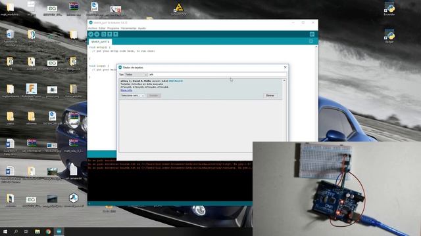This screenshot has width=421, height=236.
Task: Click the scroll up arrow in boards list
Action: 284,81
